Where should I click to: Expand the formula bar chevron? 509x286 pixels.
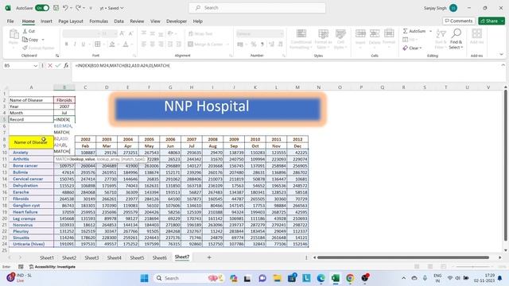[503, 65]
